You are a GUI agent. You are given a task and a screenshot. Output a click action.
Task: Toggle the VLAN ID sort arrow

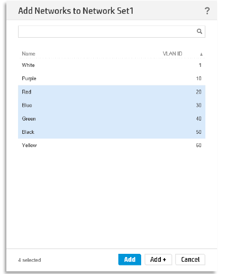pyautogui.click(x=201, y=54)
